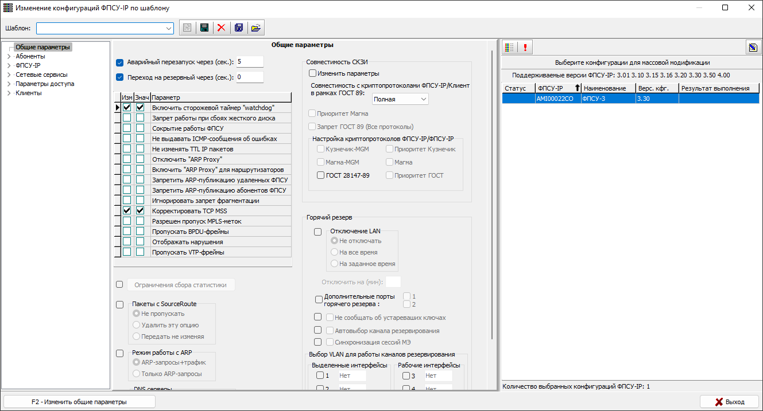Click the colored list icon above configurations

[509, 48]
